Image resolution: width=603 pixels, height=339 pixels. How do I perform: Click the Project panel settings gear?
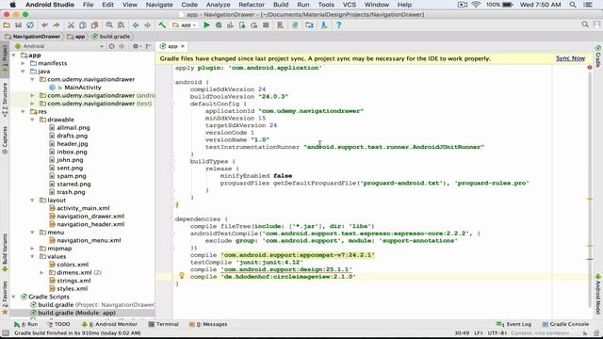click(x=136, y=46)
